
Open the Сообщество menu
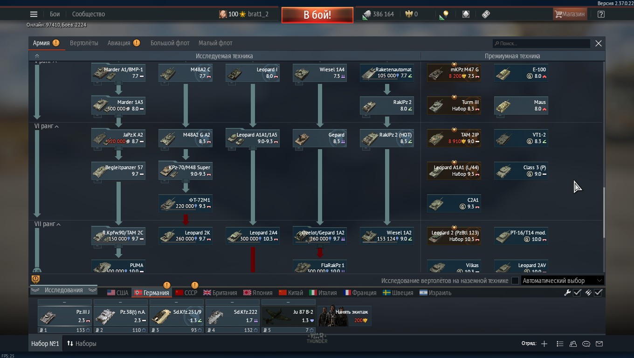click(89, 14)
